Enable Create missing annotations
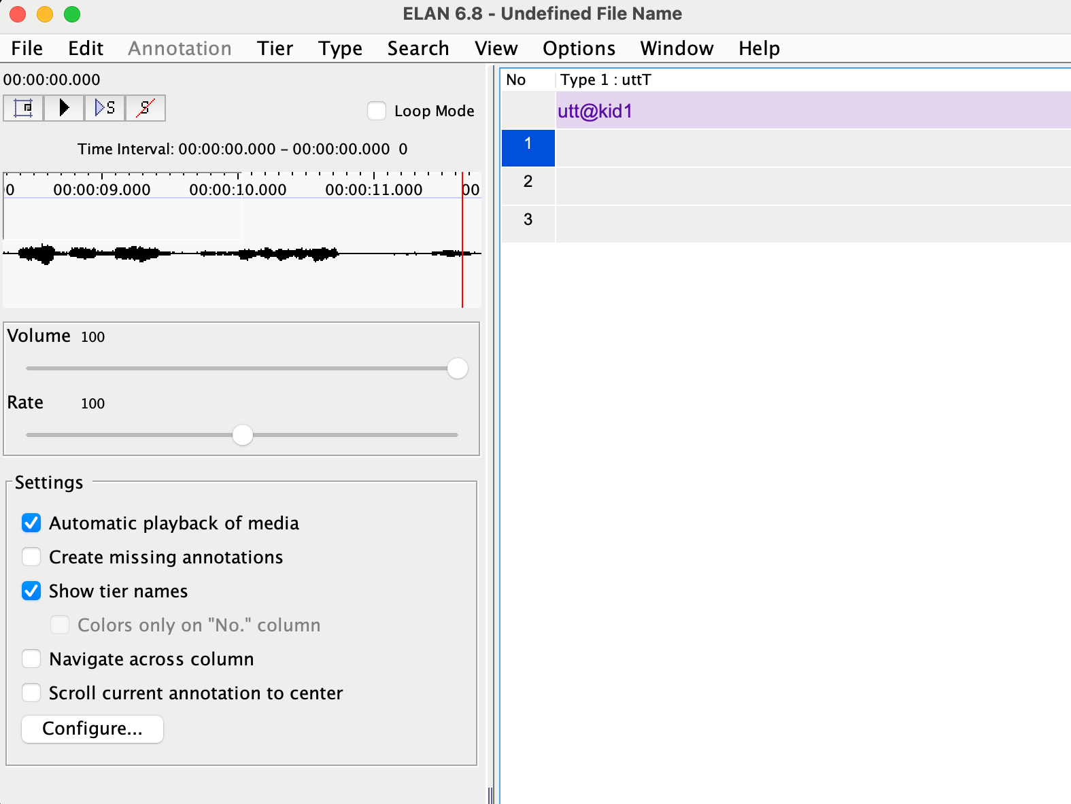This screenshot has height=804, width=1071. coord(31,557)
